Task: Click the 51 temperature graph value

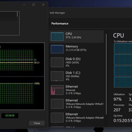Action: click(35, 60)
